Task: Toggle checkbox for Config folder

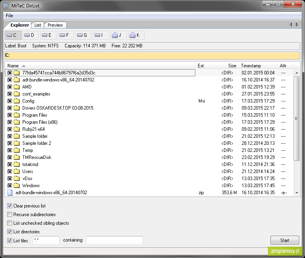Action: click(10, 101)
